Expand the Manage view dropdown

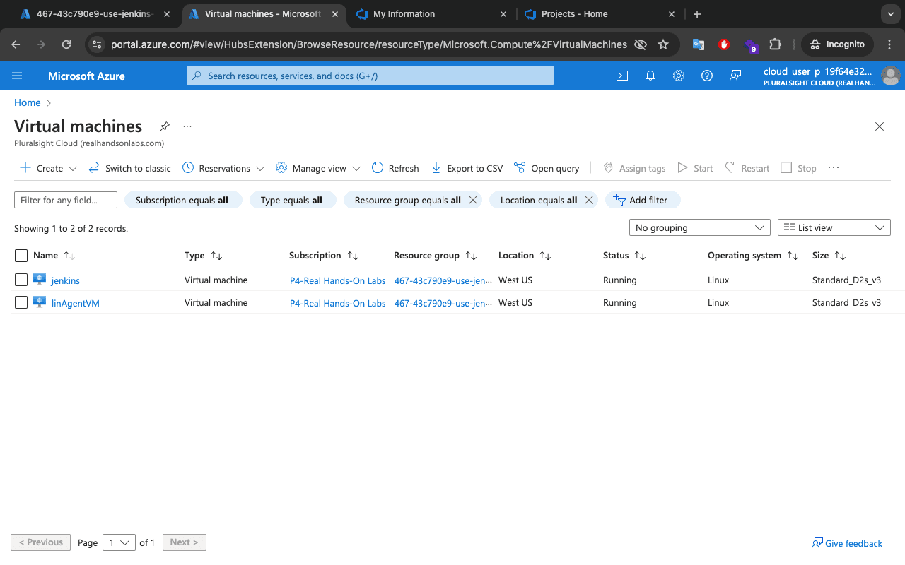(x=318, y=168)
